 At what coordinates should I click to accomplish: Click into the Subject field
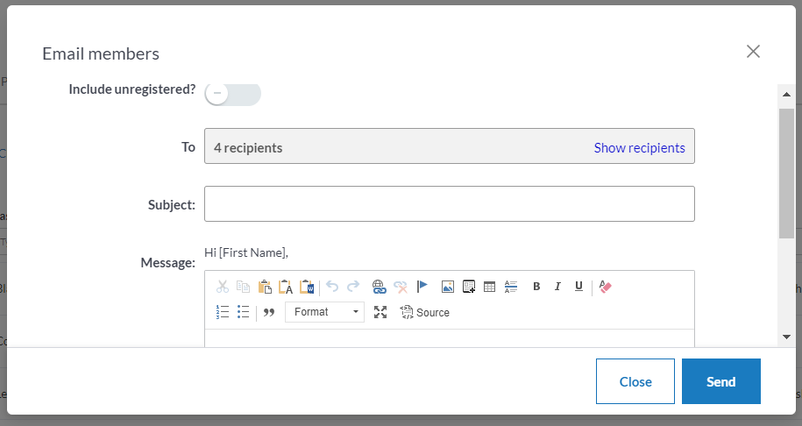(x=449, y=204)
